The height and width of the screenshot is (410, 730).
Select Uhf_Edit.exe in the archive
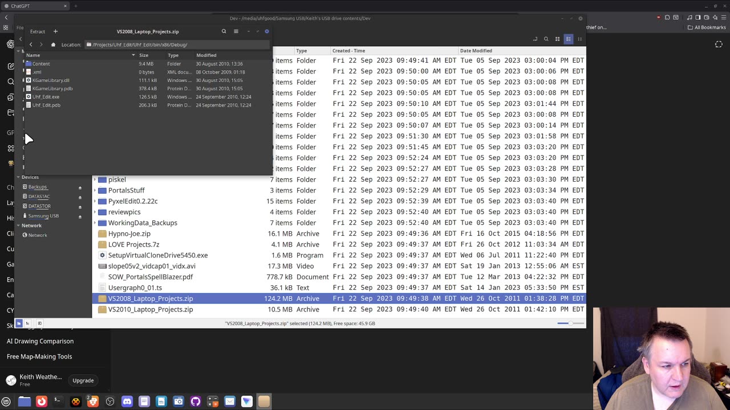46,97
